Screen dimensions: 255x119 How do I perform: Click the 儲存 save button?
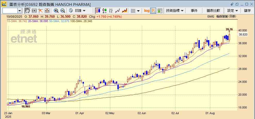[x=247, y=11]
